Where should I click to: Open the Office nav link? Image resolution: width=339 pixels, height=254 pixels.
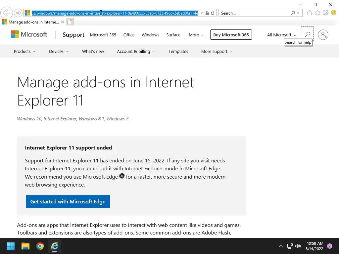click(129, 35)
